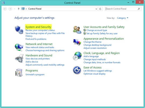Minimize the Control Panel window

pos(128,2)
